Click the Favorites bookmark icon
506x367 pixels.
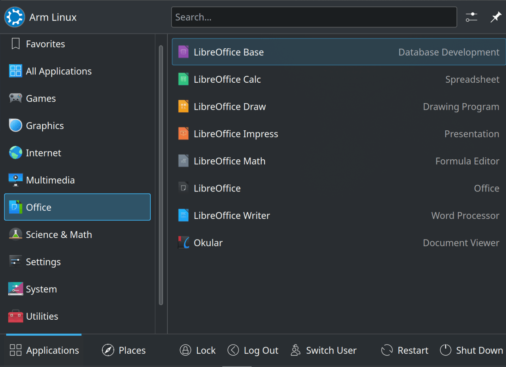(16, 44)
